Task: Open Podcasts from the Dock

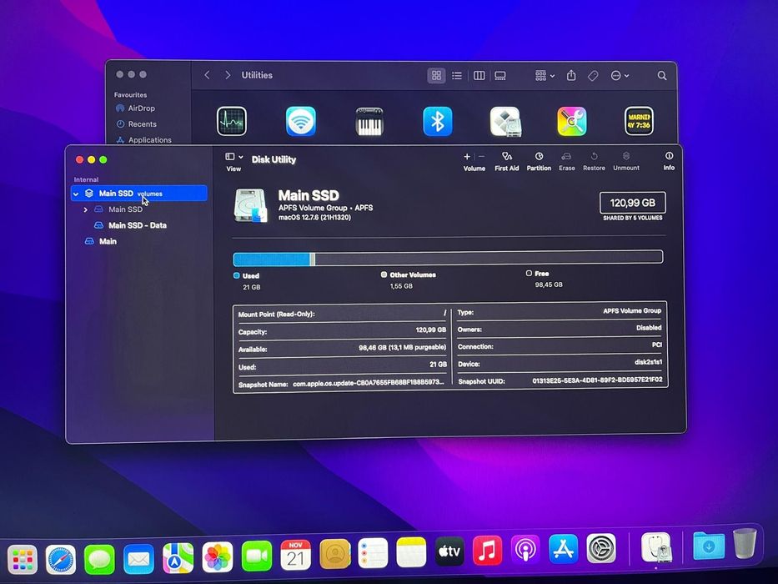Action: click(525, 549)
